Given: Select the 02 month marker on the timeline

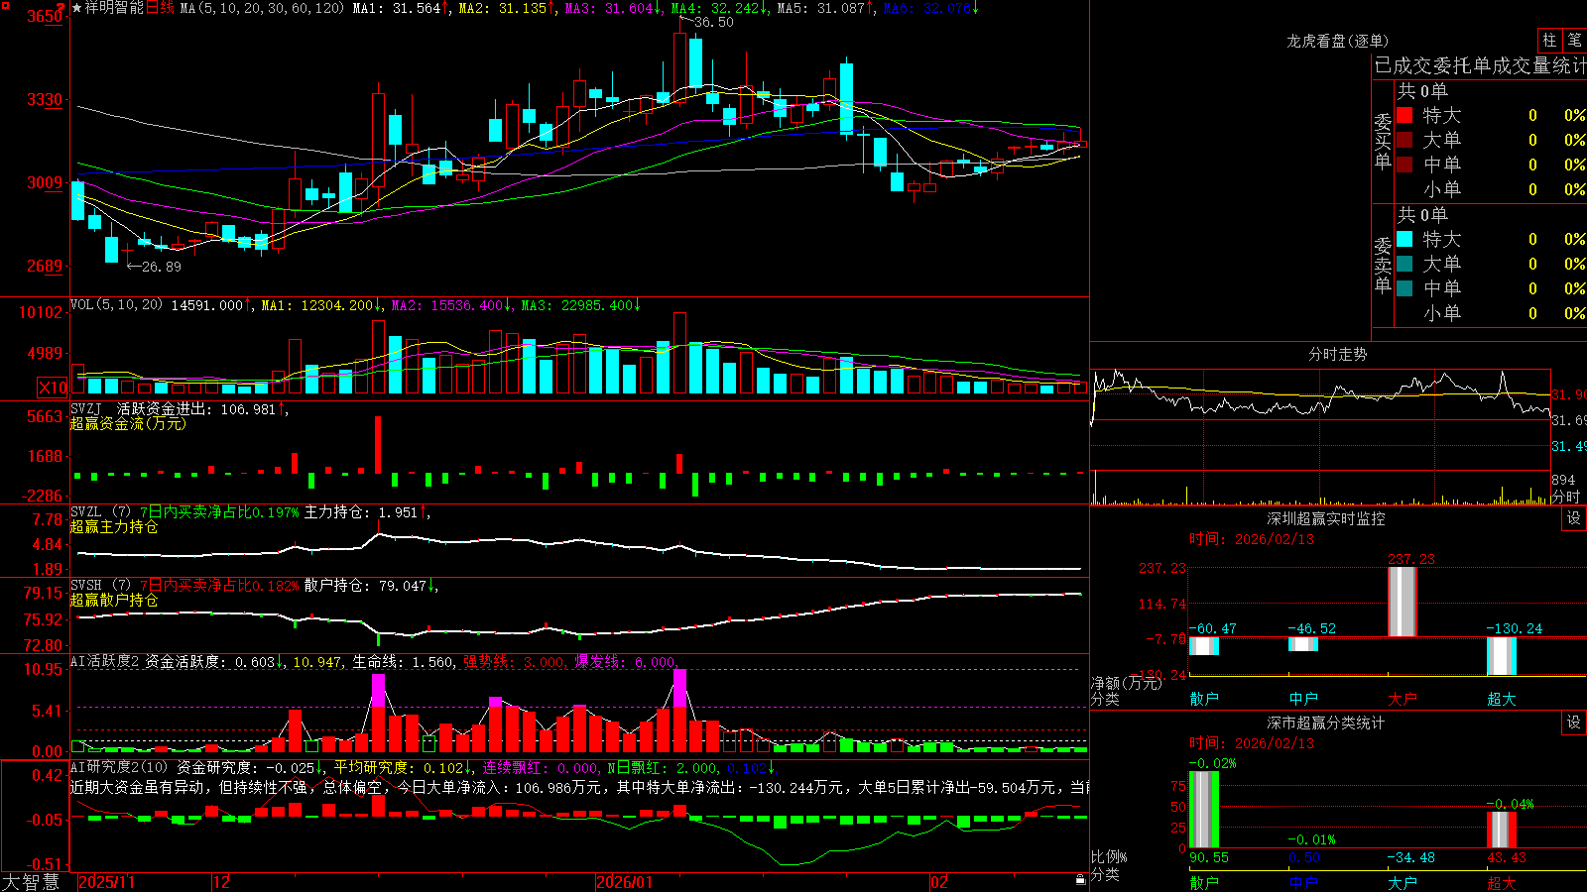Looking at the screenshot, I should [x=939, y=882].
